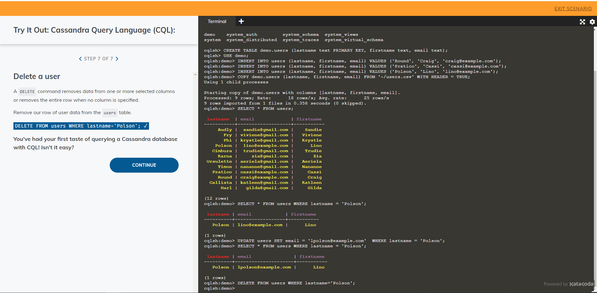Open the EXIT SCENARIO link
Viewport: 597px width, 293px height.
coord(573,9)
